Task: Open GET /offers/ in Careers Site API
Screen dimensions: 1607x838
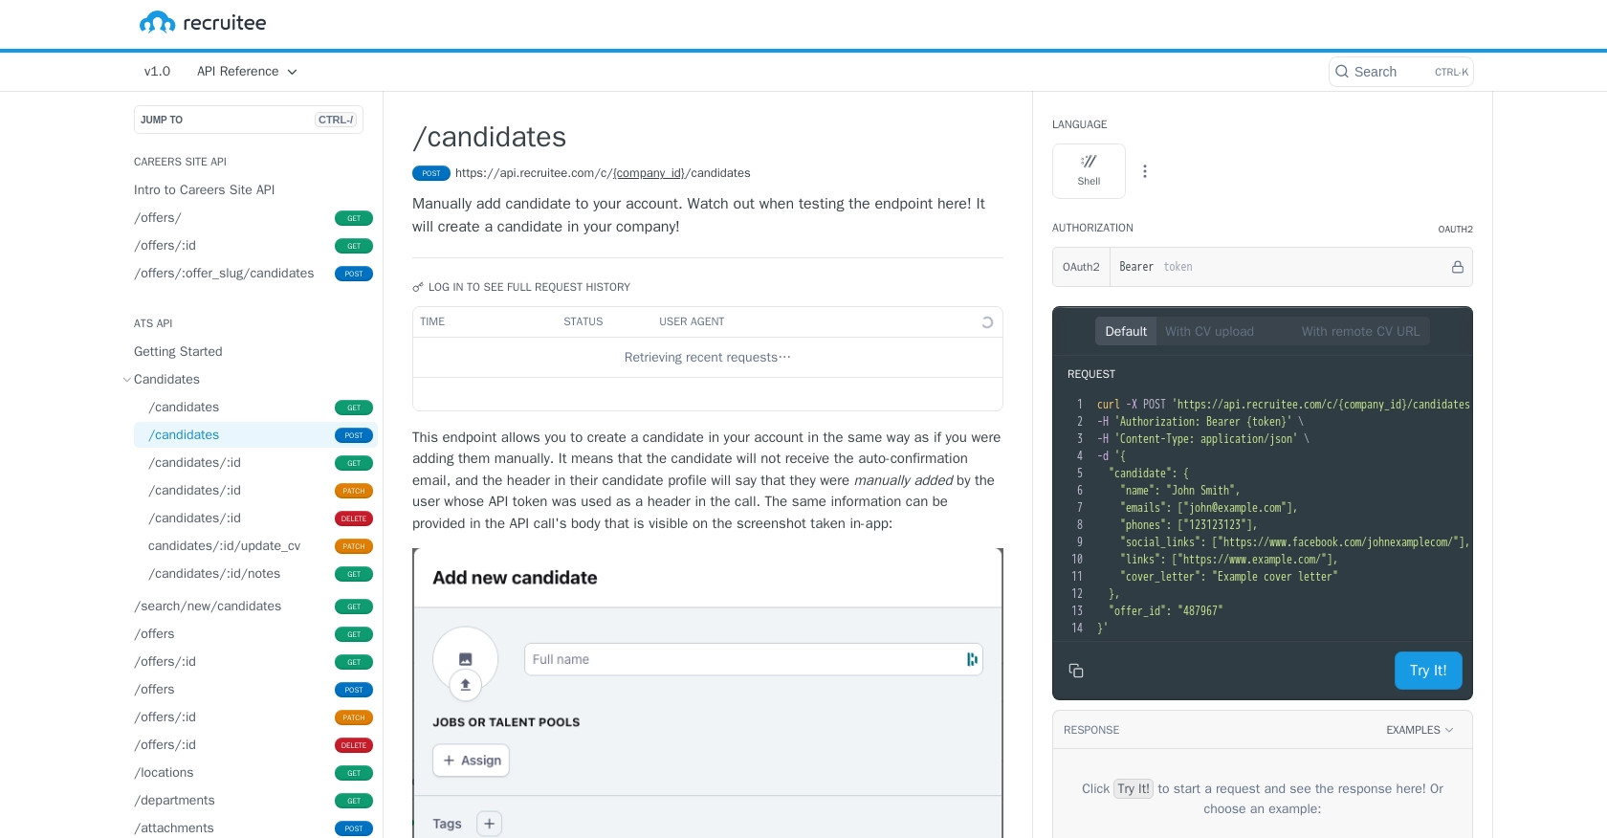Action: [253, 218]
